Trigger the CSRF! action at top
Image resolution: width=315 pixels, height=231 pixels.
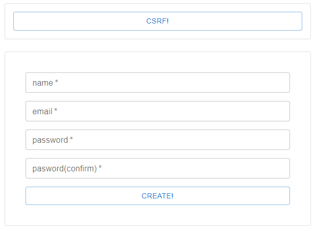157,21
